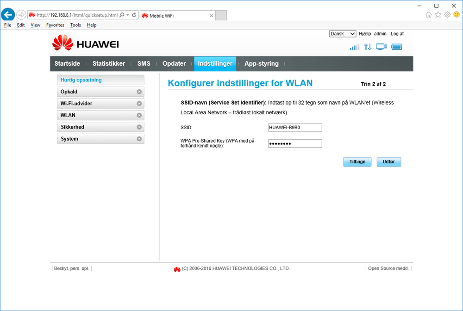This screenshot has height=311, width=463.
Task: Expand the System sidebar section
Action: [x=100, y=139]
